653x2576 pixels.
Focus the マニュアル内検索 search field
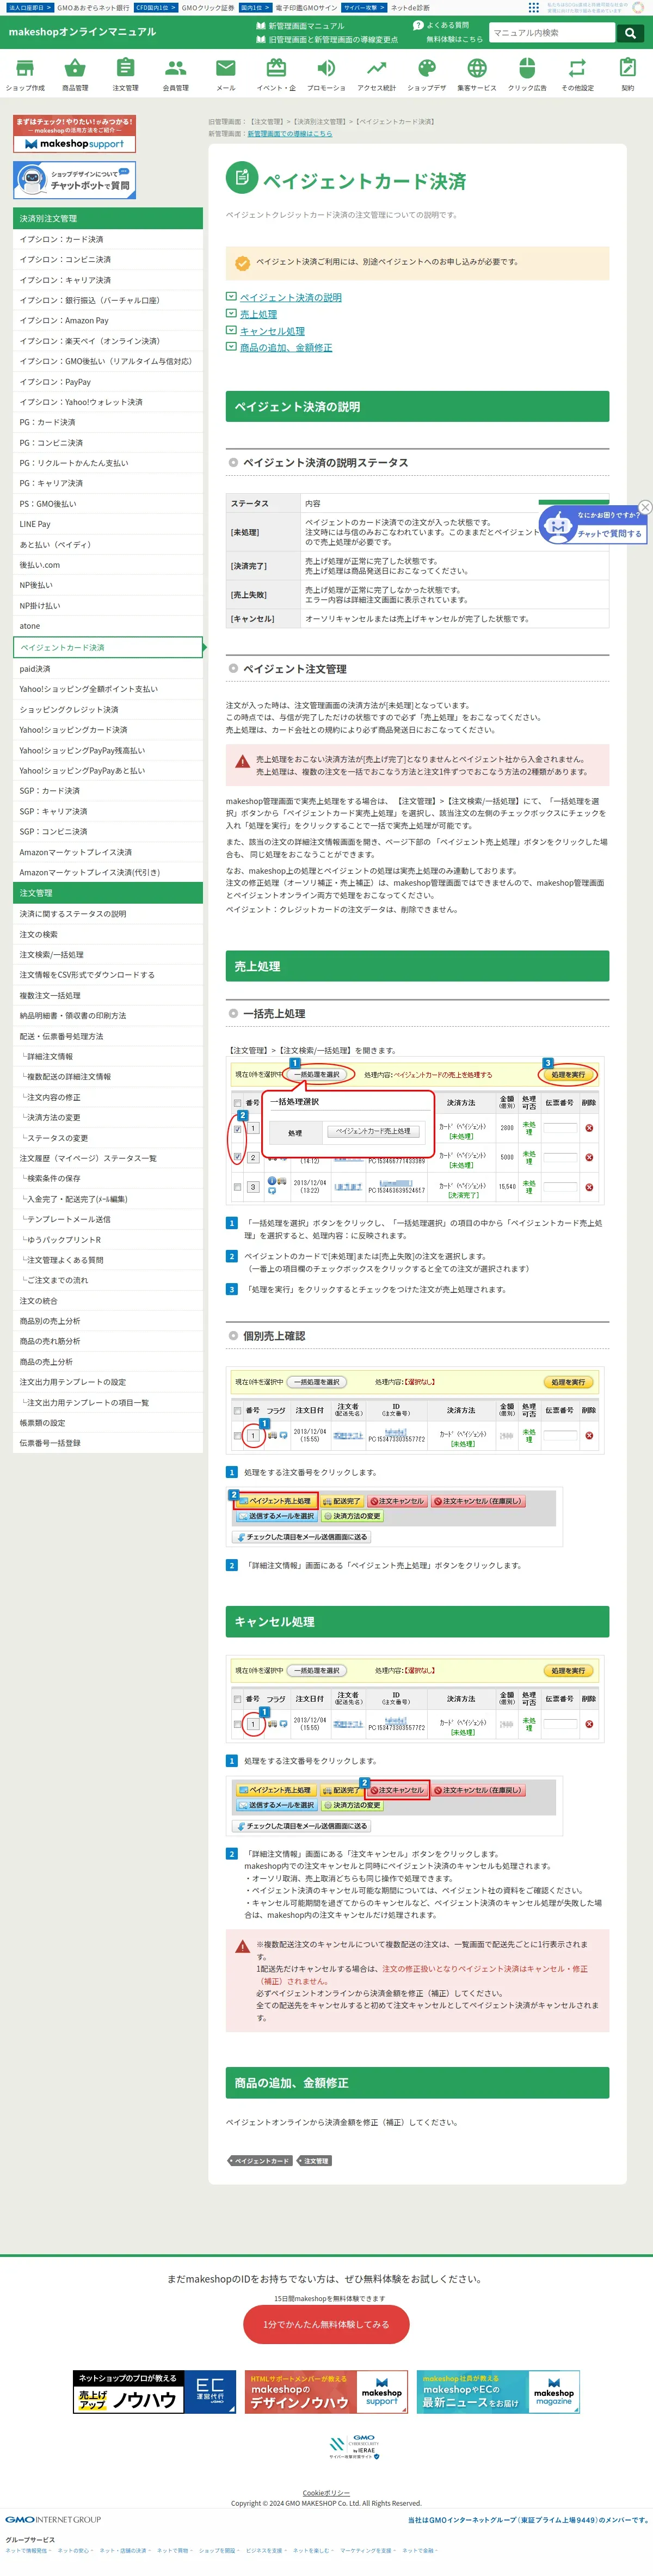[x=552, y=33]
